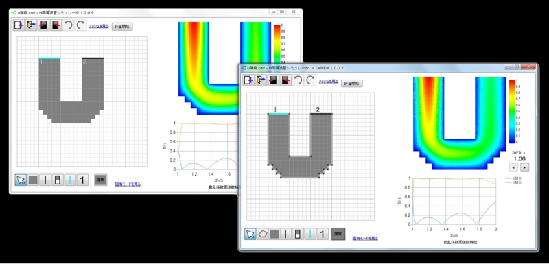Increase 2W/λ value with right arrow
This screenshot has height=264, width=549.
[524, 167]
